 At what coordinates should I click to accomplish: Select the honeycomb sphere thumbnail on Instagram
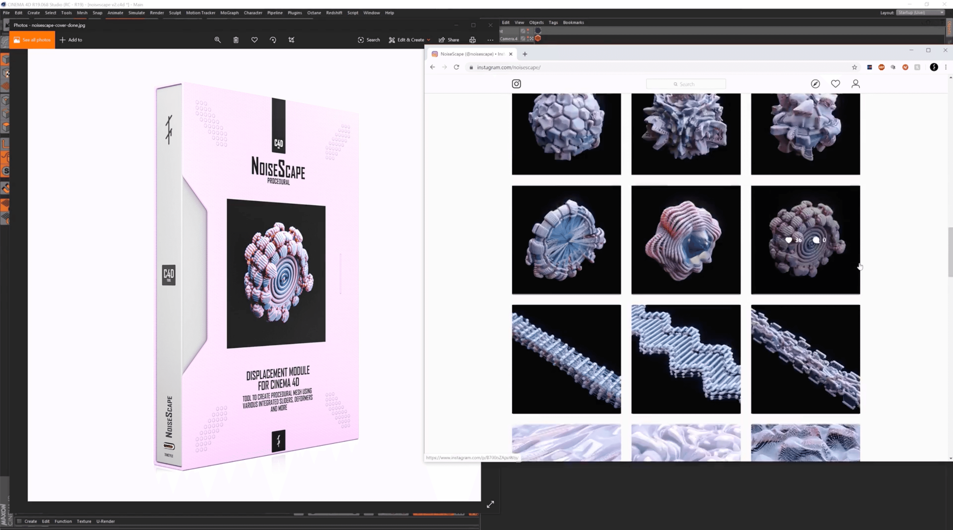(566, 133)
